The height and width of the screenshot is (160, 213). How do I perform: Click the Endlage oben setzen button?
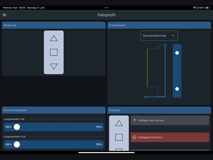170,120
